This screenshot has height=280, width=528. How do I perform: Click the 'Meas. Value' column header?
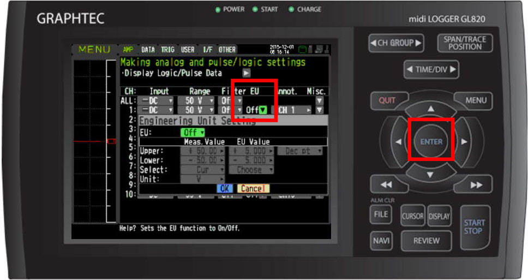point(204,142)
